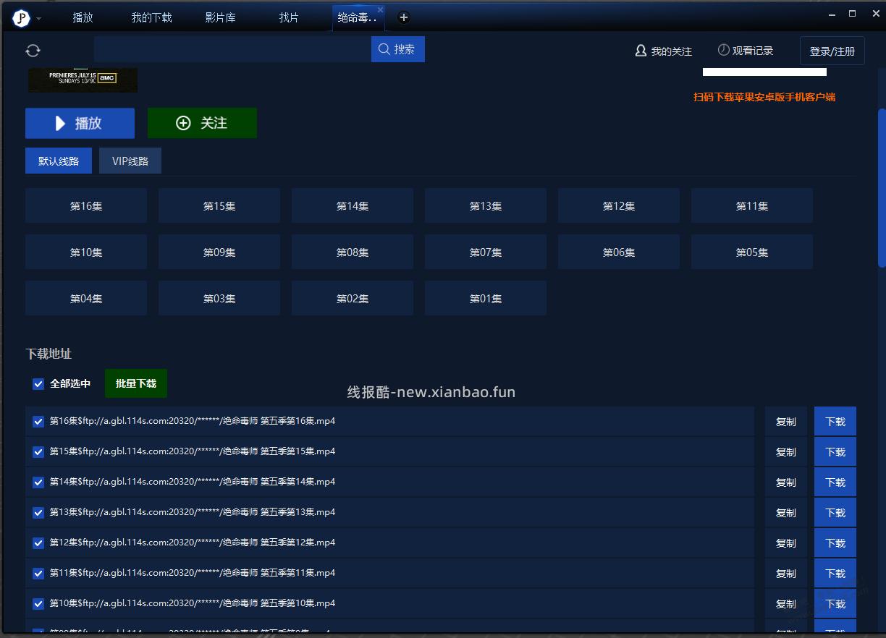Open the 影片库 tab

pos(220,18)
